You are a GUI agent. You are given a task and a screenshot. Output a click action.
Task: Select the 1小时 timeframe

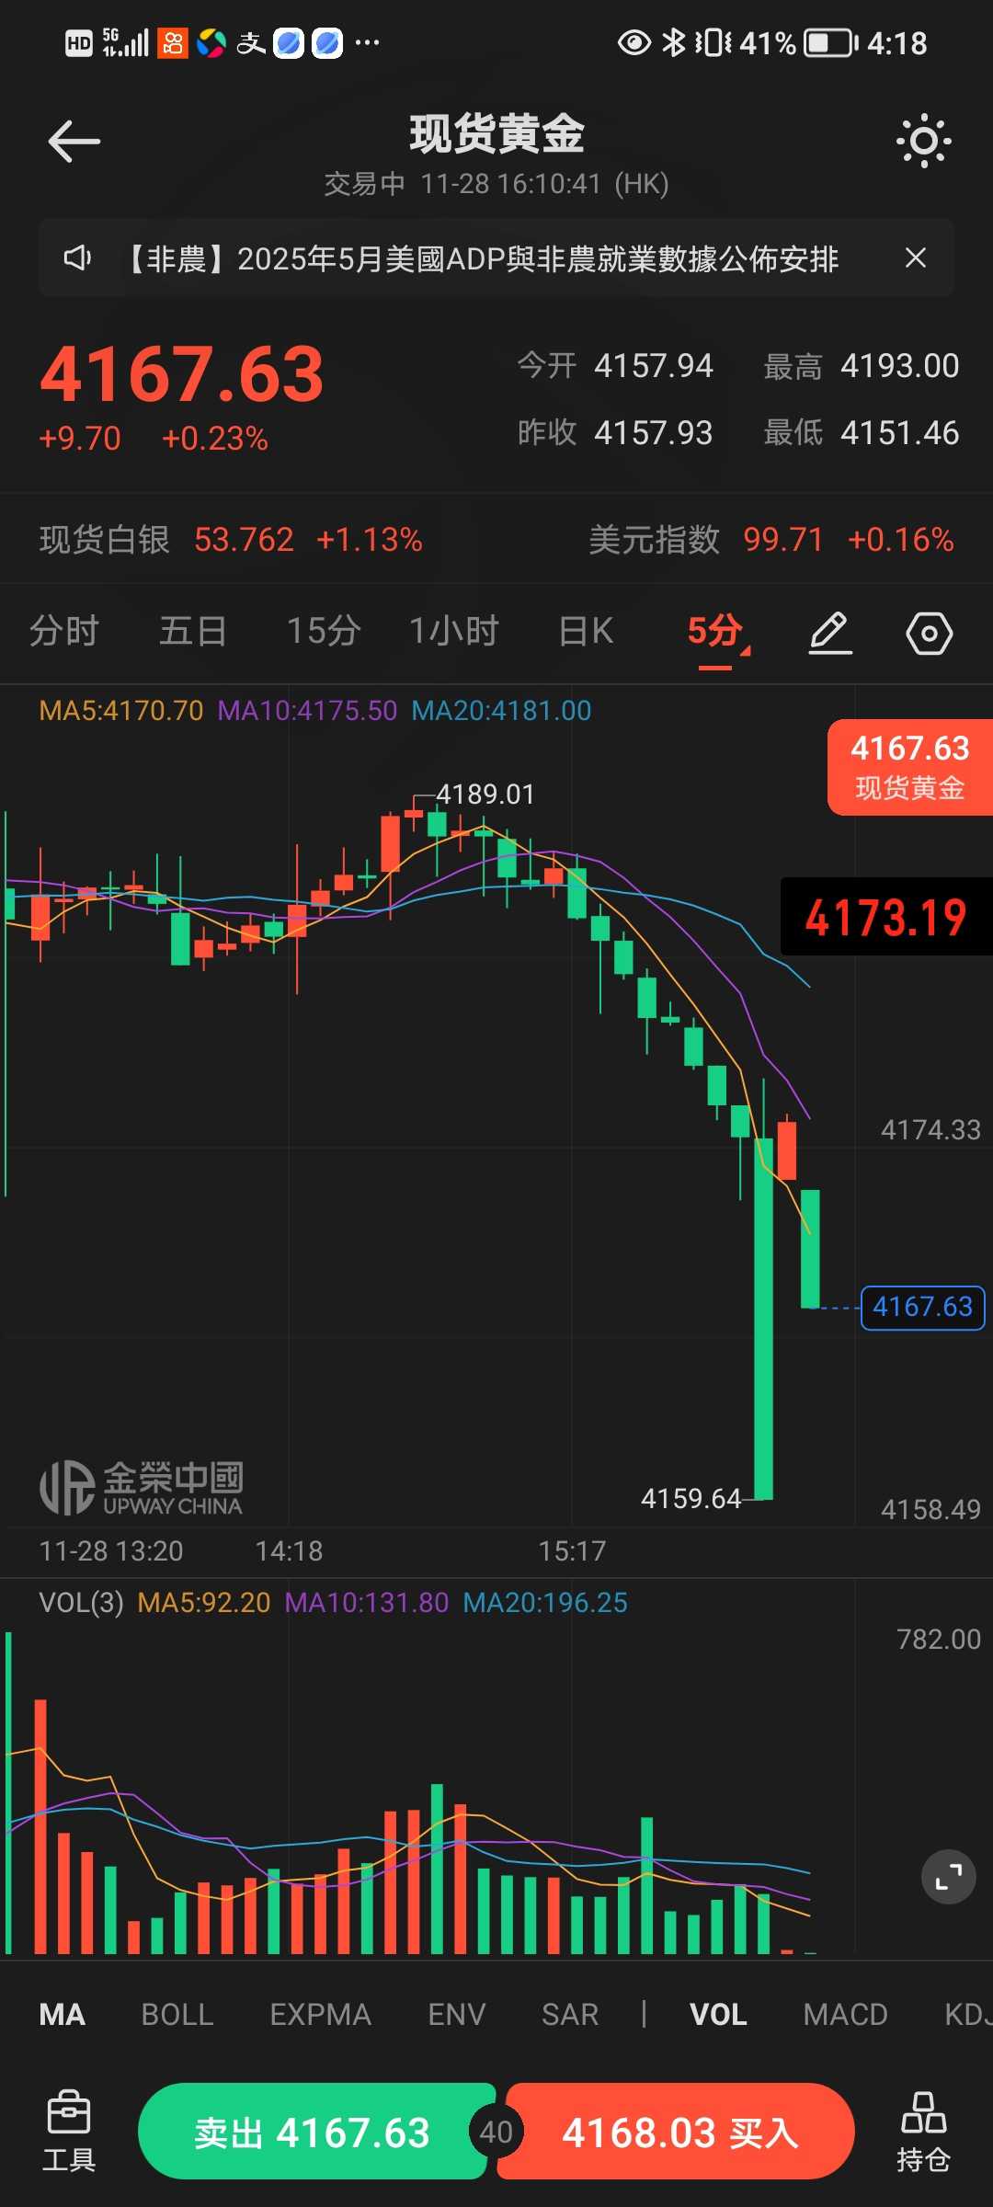point(454,632)
